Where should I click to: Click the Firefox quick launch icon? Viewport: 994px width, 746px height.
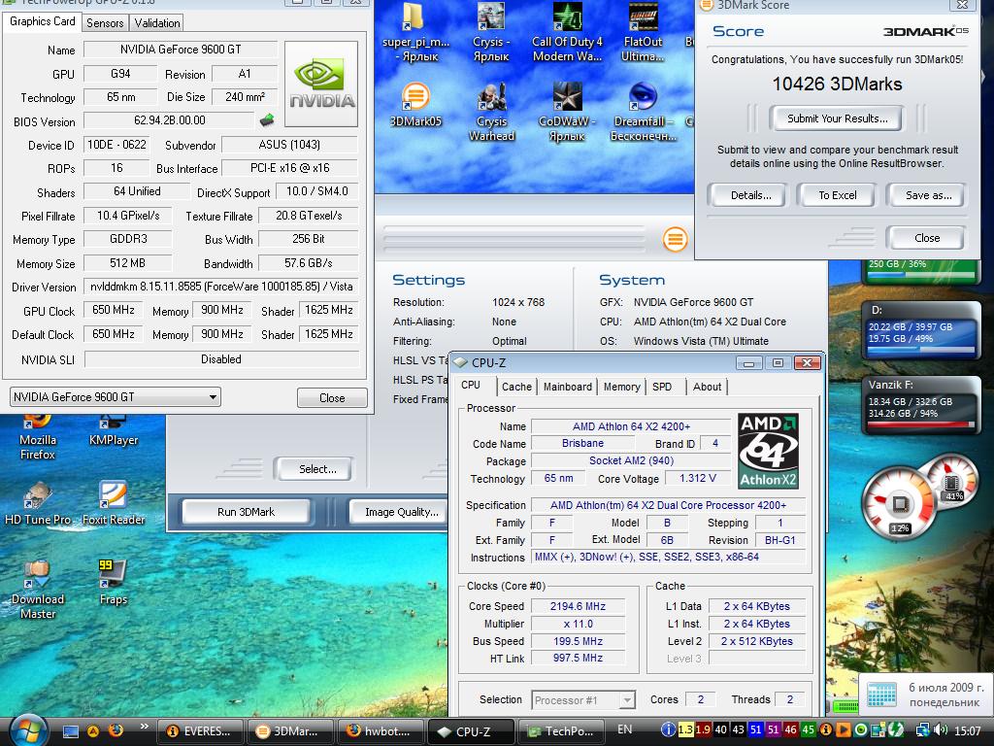coord(116,730)
